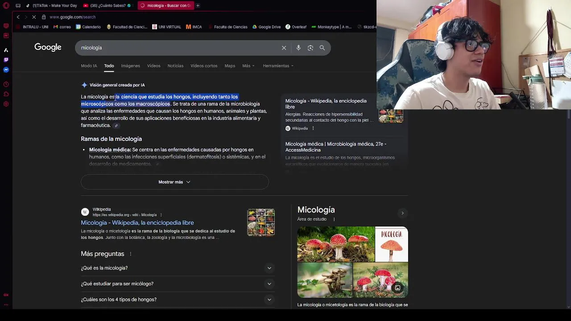Open the 'Google Drive' bookmark
The width and height of the screenshot is (571, 321).
[266, 27]
